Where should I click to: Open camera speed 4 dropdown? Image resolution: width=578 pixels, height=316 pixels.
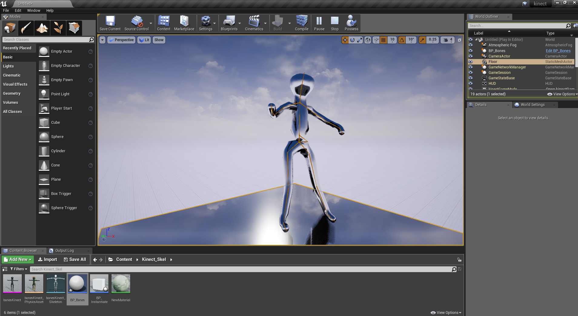coord(448,40)
